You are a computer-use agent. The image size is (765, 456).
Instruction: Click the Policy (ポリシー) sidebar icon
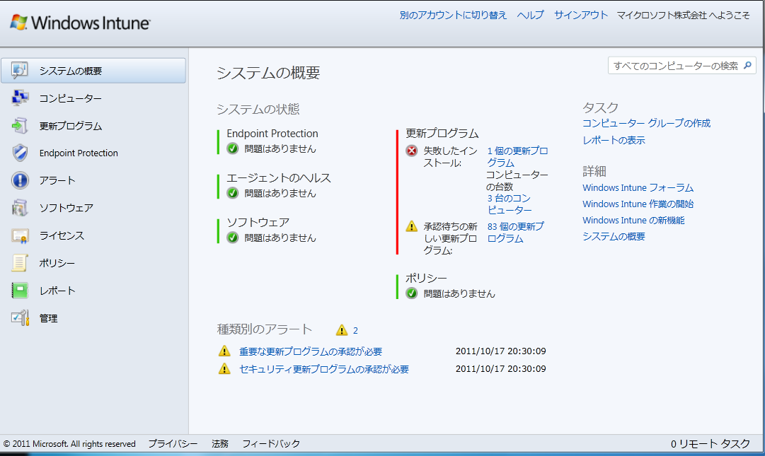point(20,263)
